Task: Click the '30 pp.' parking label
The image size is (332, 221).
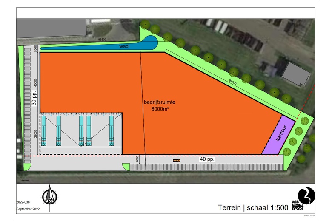Action: click(35, 99)
